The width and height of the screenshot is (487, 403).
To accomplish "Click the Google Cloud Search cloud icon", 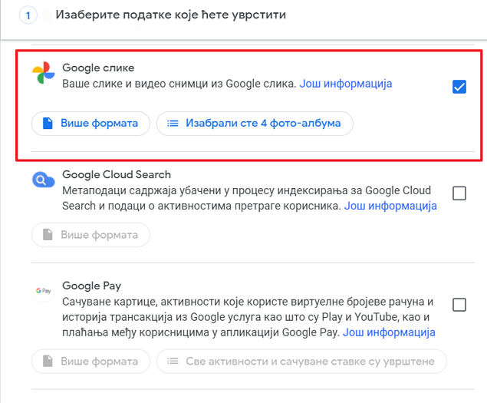I will tap(44, 180).
